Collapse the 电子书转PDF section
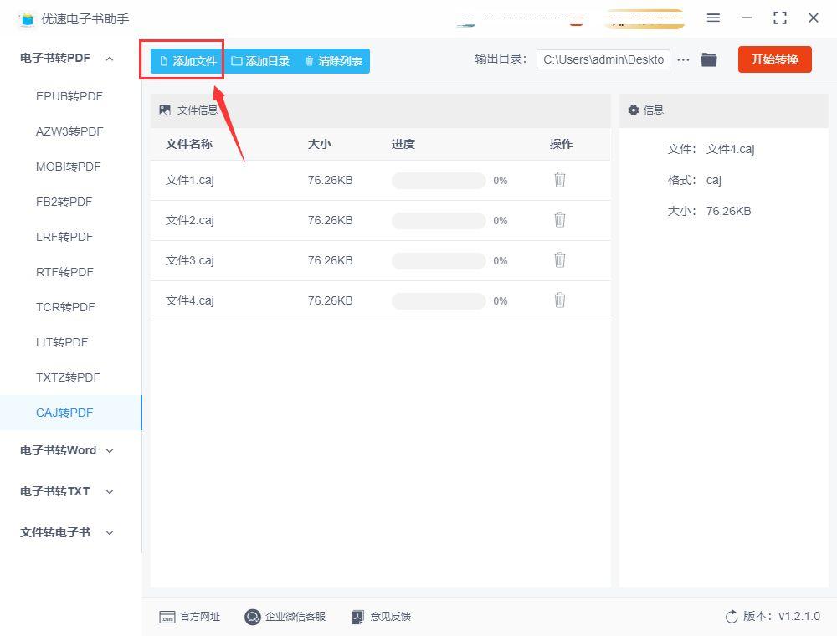The image size is (837, 636). (110, 58)
